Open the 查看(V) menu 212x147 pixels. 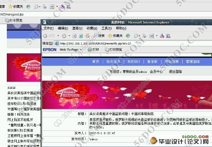tap(77, 29)
